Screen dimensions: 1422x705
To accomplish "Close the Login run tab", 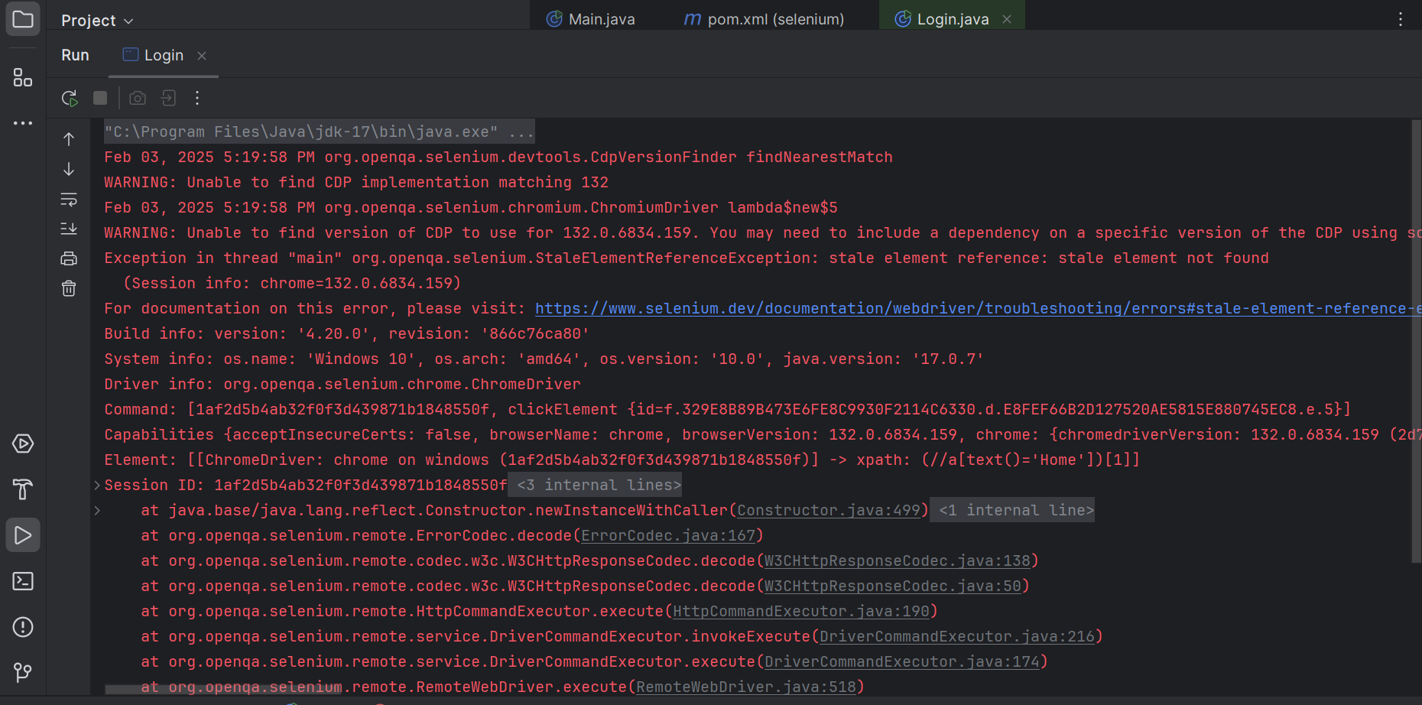I will coord(202,56).
